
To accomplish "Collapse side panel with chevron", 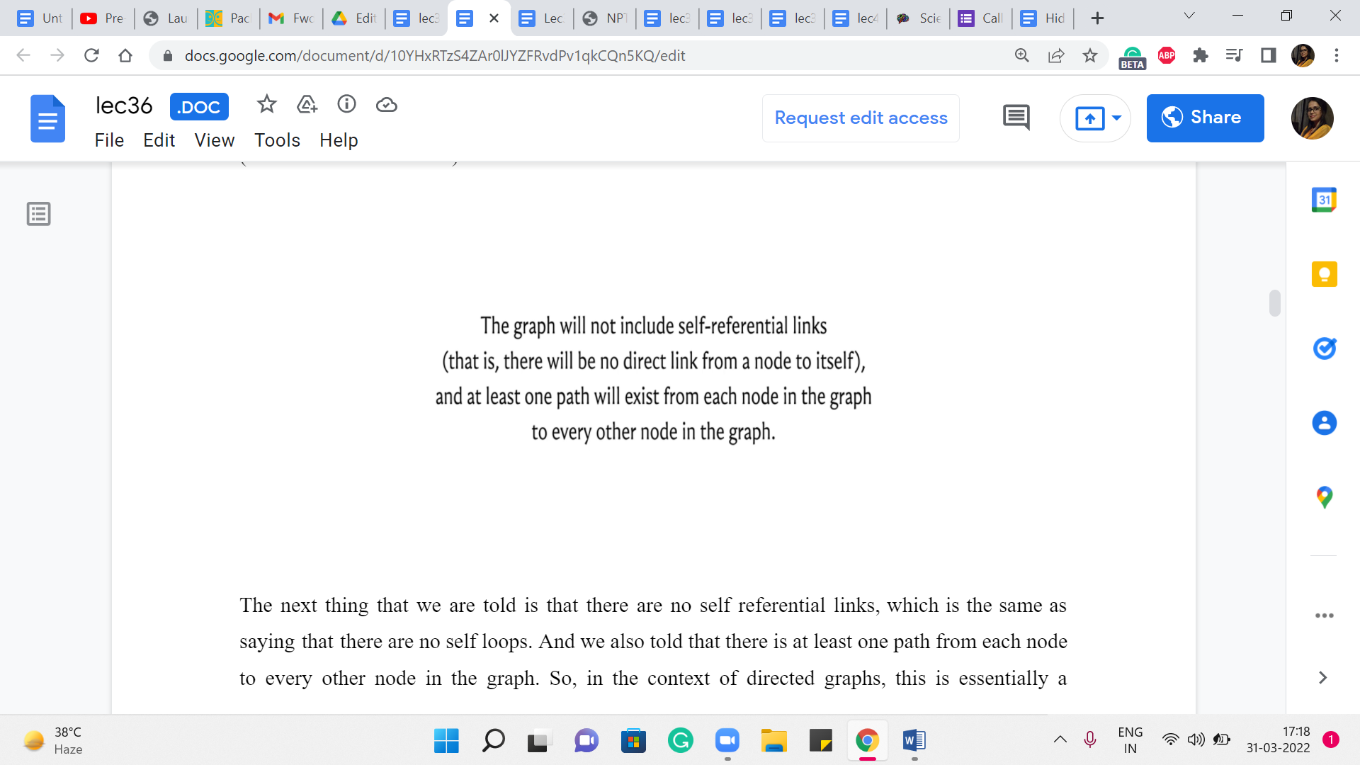I will tap(1322, 678).
